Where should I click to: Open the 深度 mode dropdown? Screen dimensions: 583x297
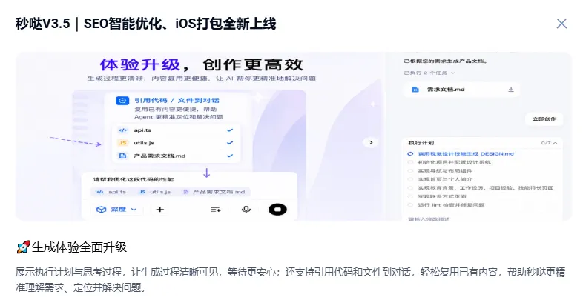[116, 210]
